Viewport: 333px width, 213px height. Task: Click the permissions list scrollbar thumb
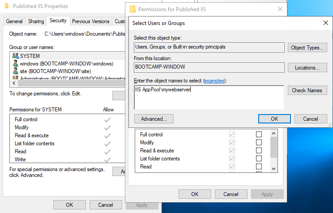tap(273, 147)
